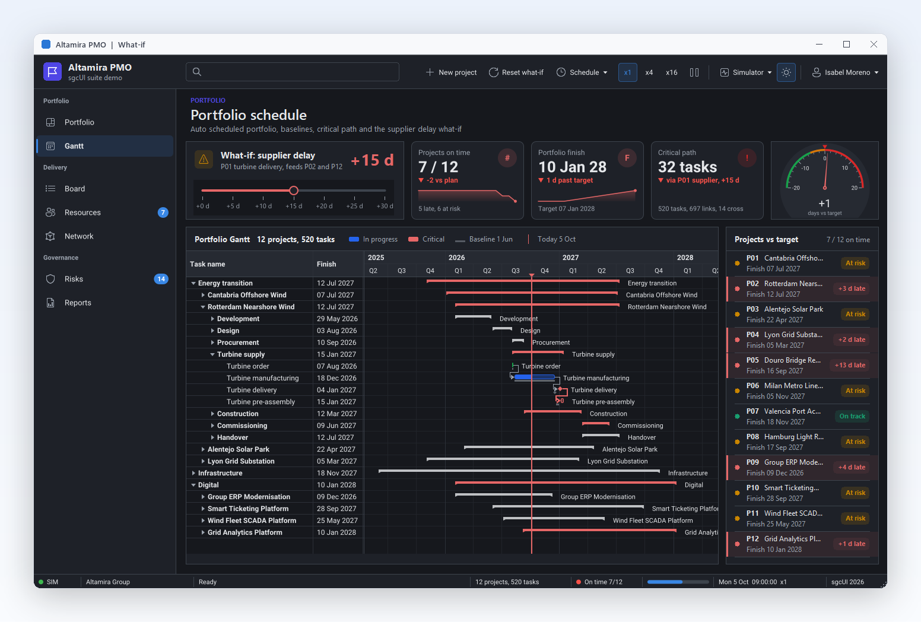Viewport: 921px width, 622px height.
Task: Click the New project button
Action: [x=451, y=72]
